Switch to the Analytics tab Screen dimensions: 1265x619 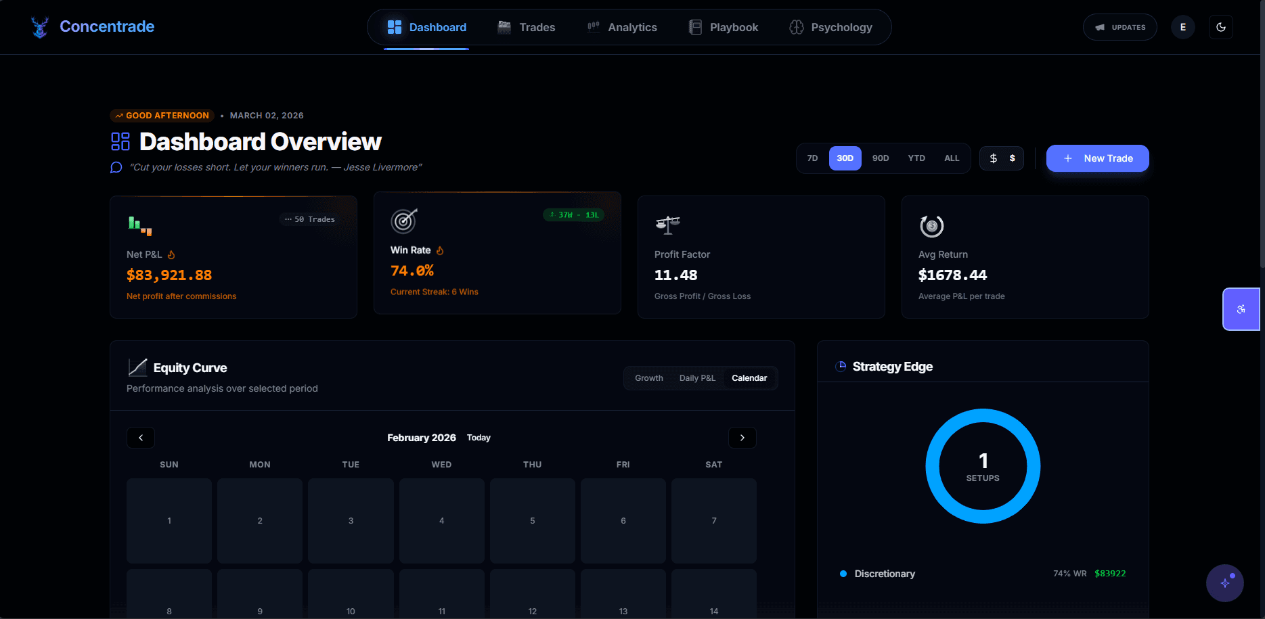click(621, 27)
